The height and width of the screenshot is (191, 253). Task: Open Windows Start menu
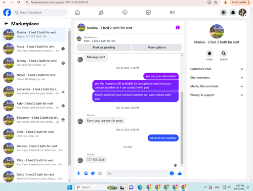point(70,187)
